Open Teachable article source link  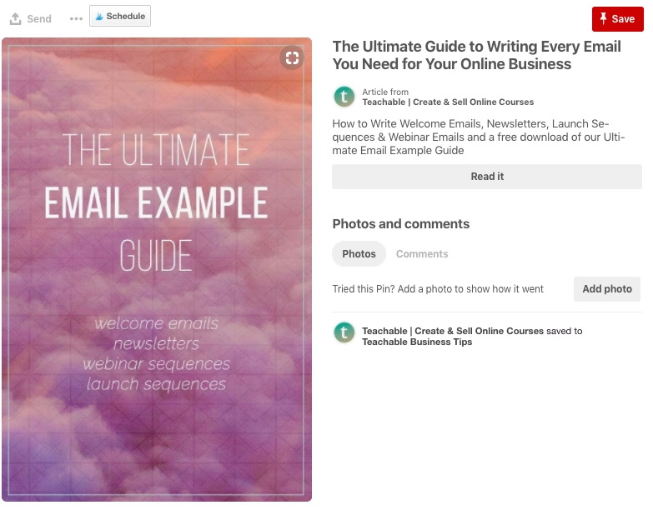click(x=448, y=102)
